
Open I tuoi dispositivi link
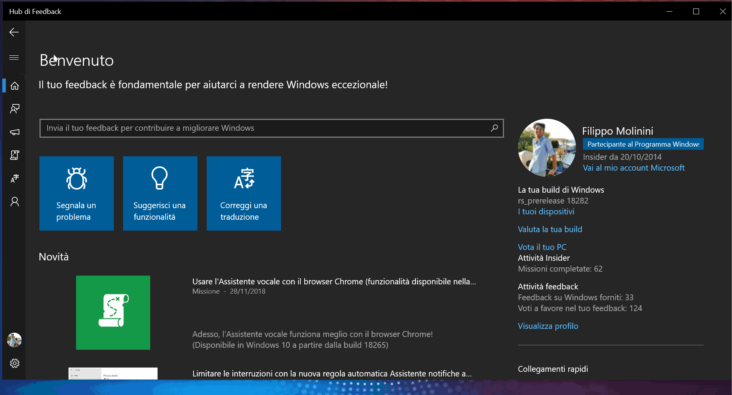click(x=546, y=212)
